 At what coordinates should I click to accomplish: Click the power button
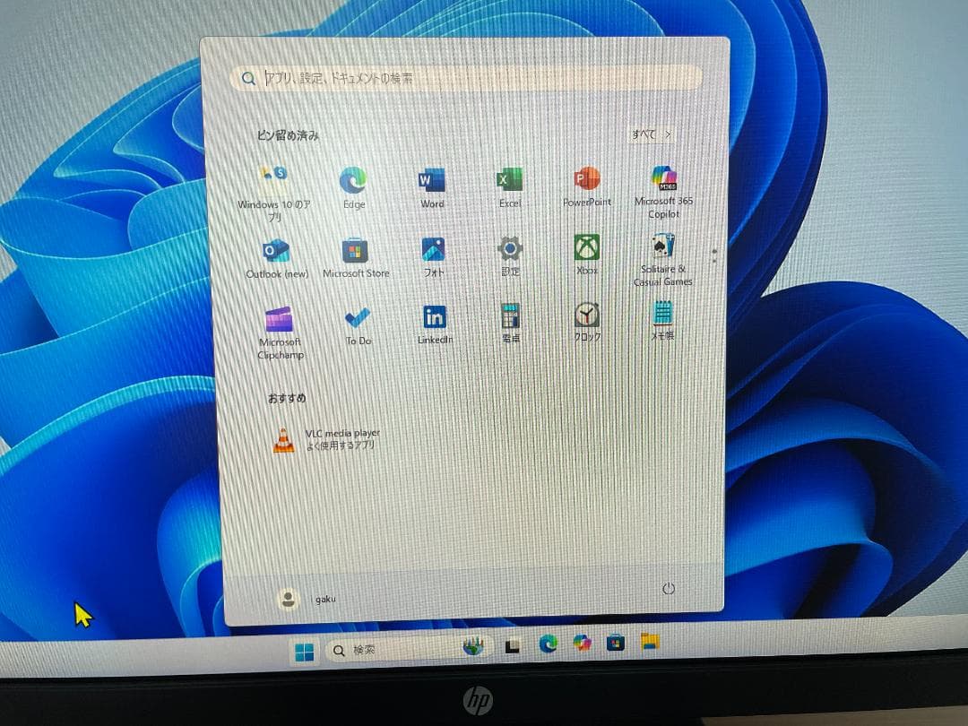click(669, 587)
